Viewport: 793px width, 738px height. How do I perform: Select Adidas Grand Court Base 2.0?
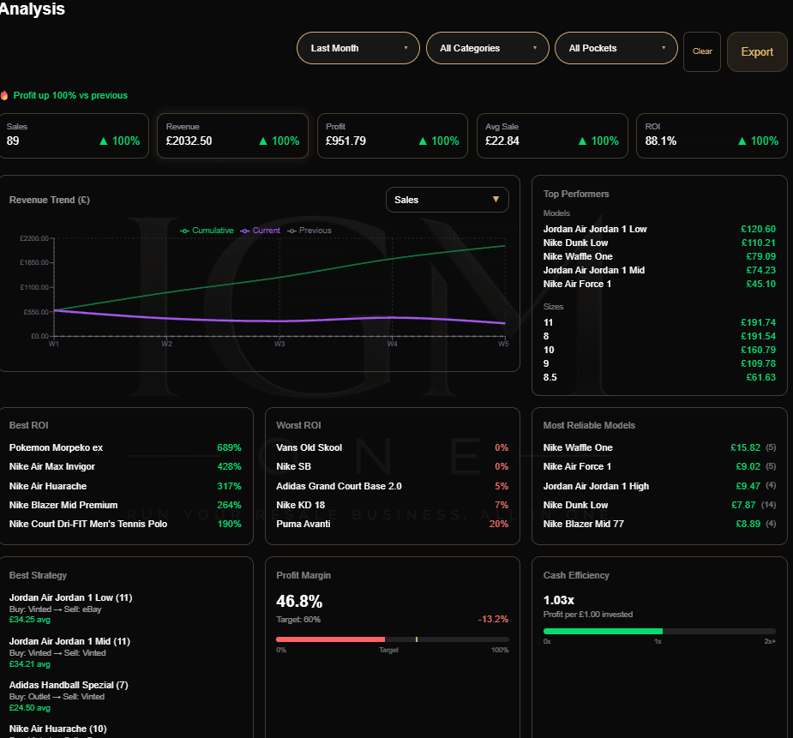(393, 486)
